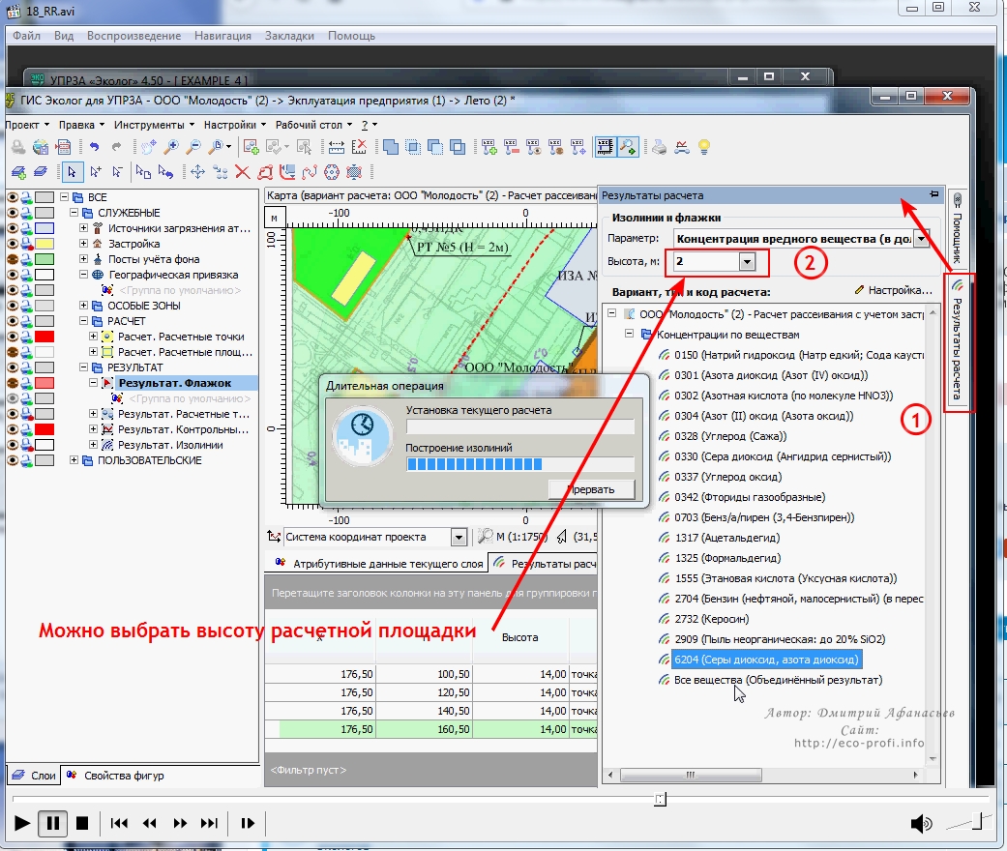Toggle visibility eye for Результат. Флажок layer
Viewport: 1007px width, 851px height.
coord(14,383)
